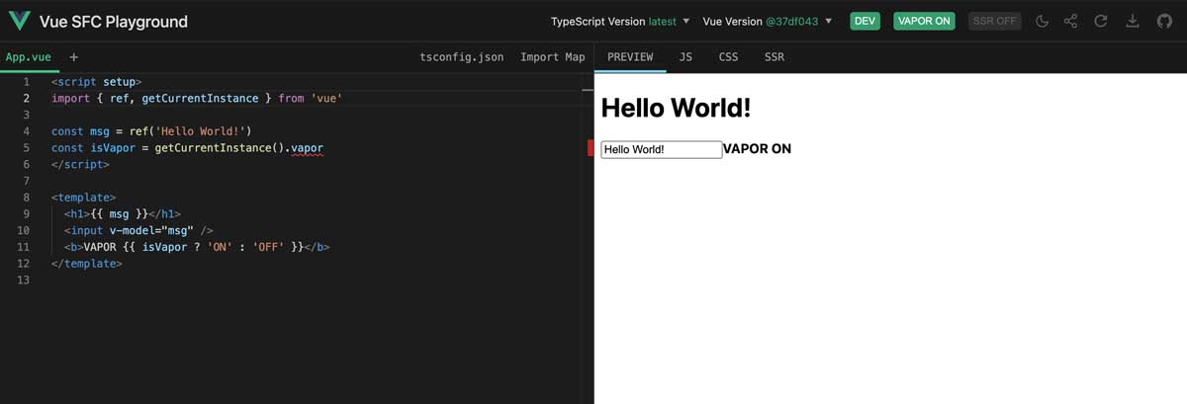The image size is (1187, 404).
Task: Open the GitHub repository icon
Action: coord(1164,21)
